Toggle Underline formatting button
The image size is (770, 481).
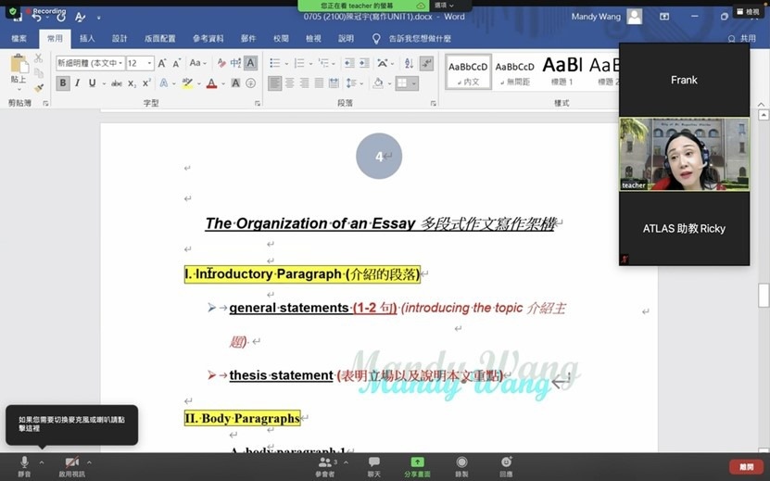point(92,83)
